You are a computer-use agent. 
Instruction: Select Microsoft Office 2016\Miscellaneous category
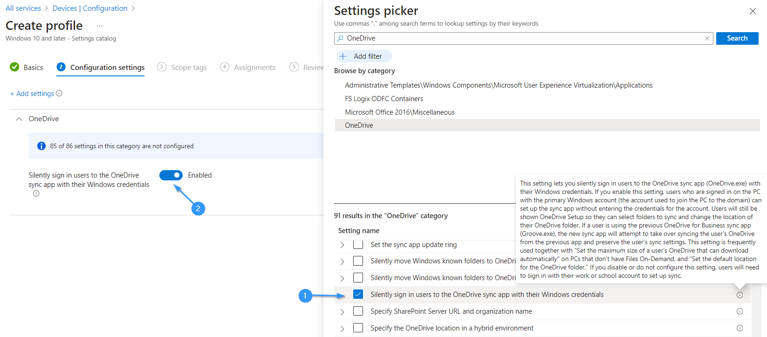coord(400,112)
